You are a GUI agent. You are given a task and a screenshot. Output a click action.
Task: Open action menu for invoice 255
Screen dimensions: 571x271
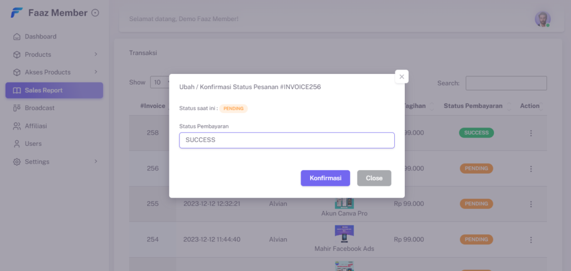531,204
